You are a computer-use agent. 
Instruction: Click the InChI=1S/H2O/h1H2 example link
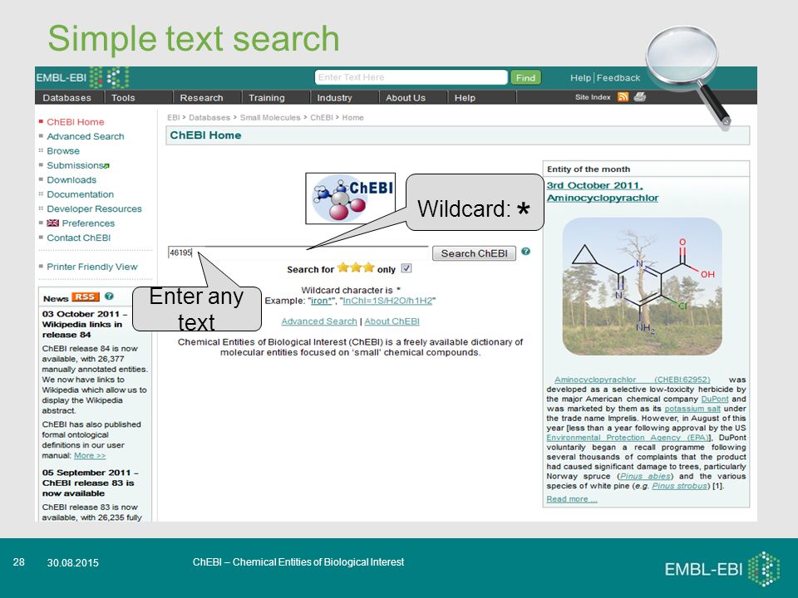pos(387,301)
